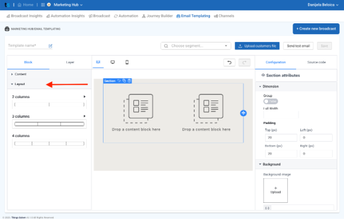Click the section parent-select arrow icon
The width and height of the screenshot is (344, 219).
point(119,81)
